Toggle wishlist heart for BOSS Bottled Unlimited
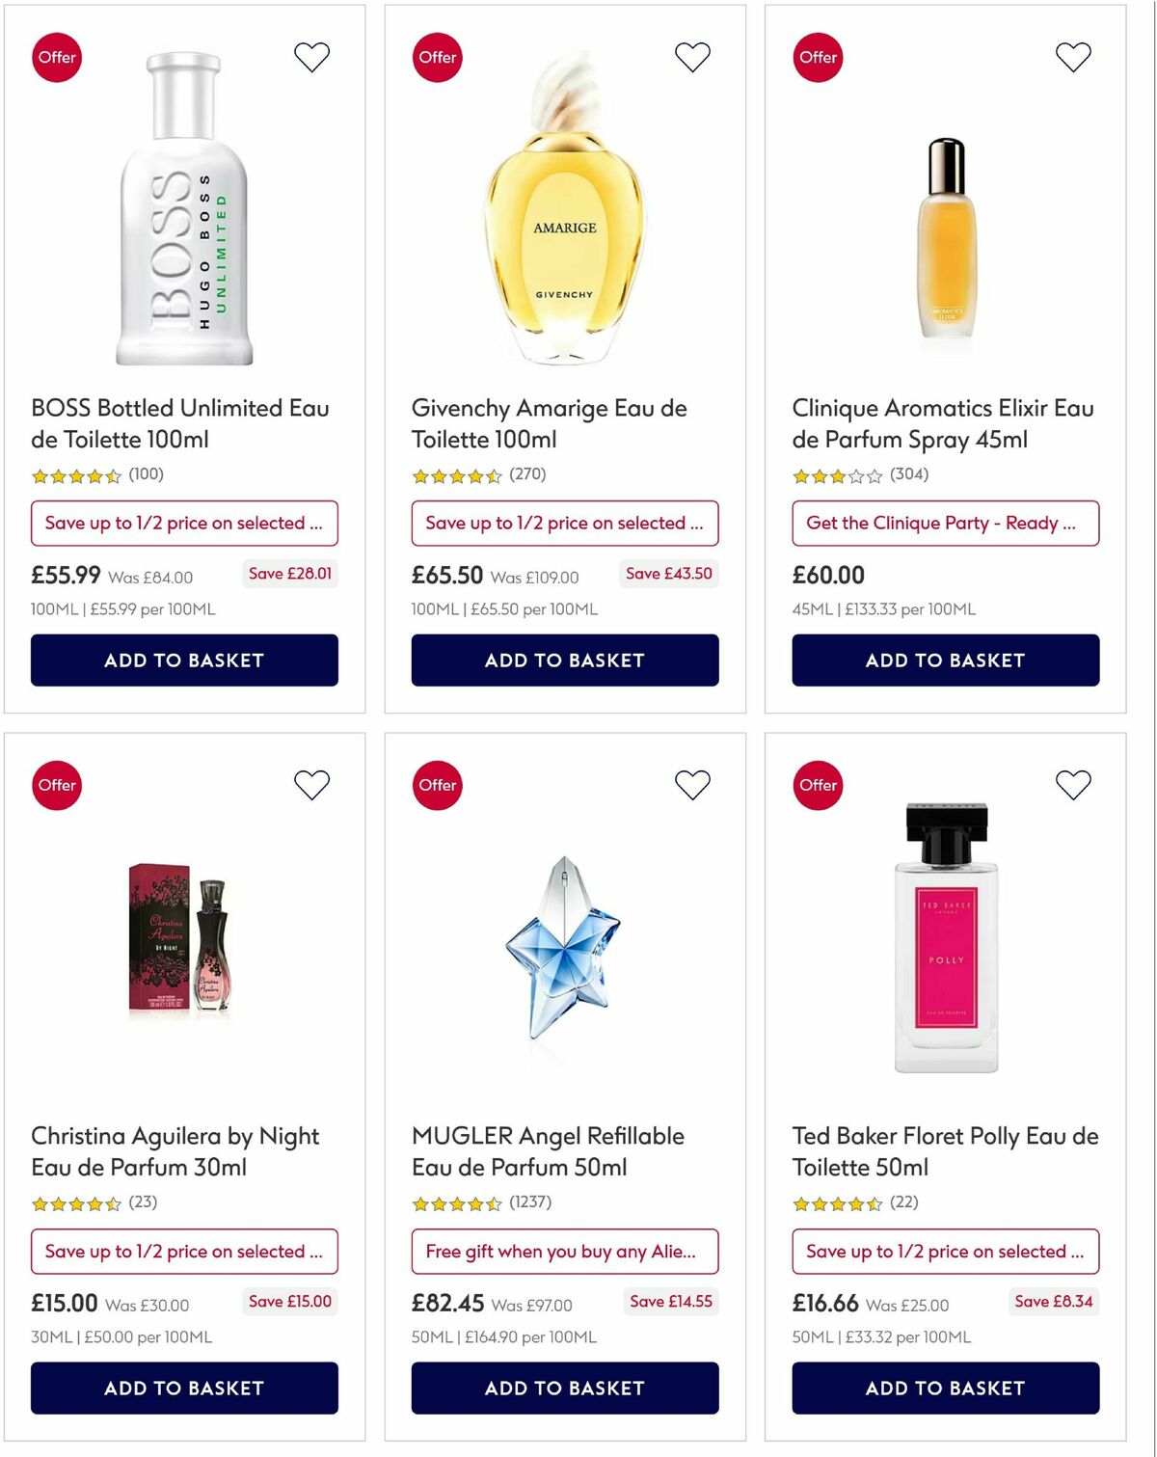This screenshot has height=1457, width=1157. click(310, 57)
